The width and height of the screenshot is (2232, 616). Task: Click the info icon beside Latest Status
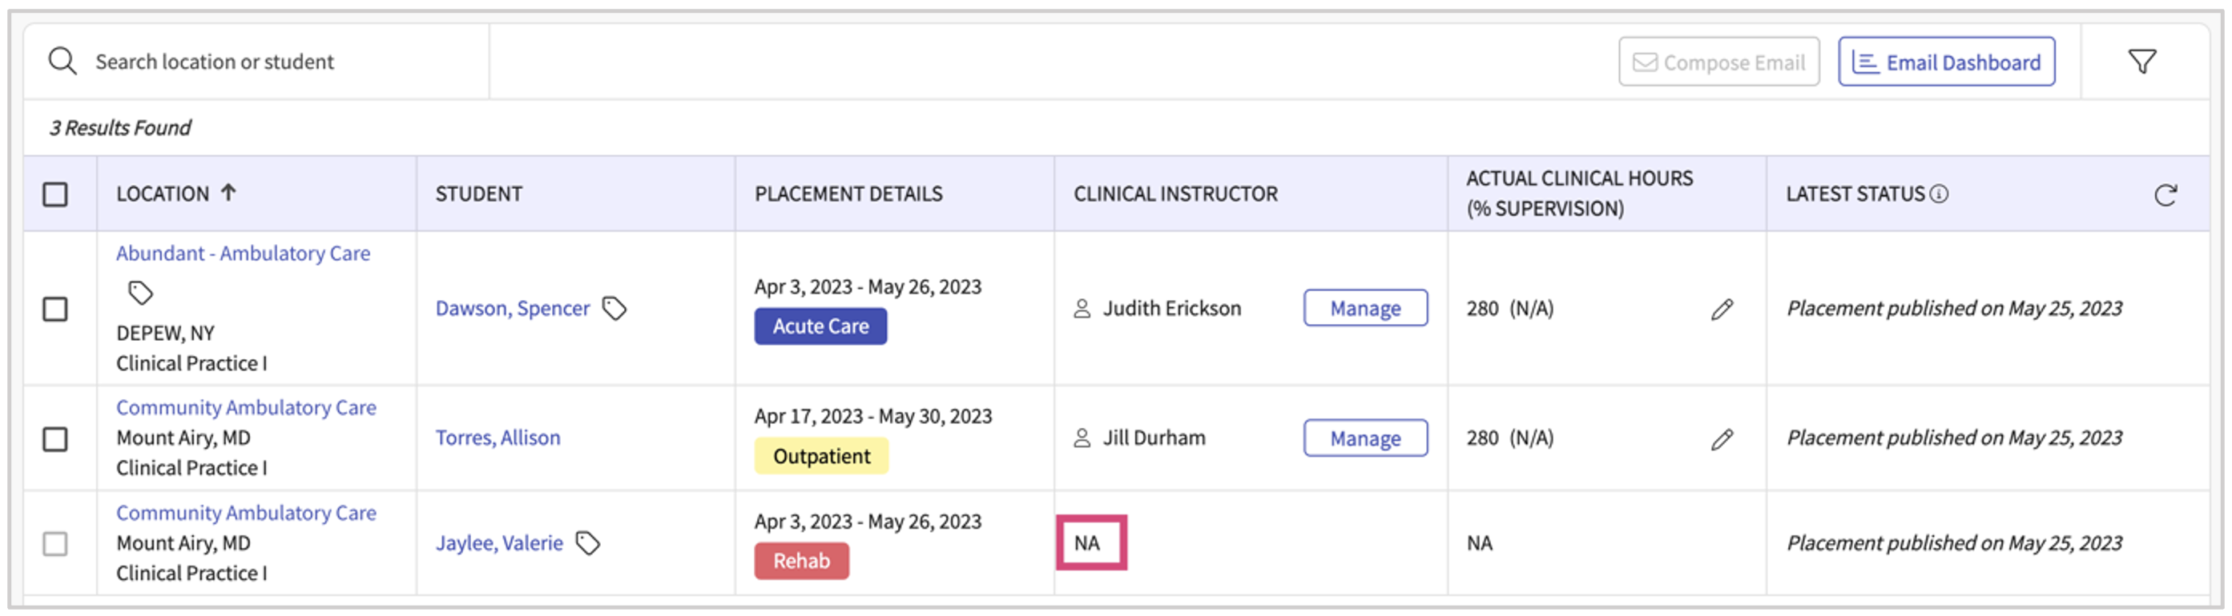point(1939,194)
